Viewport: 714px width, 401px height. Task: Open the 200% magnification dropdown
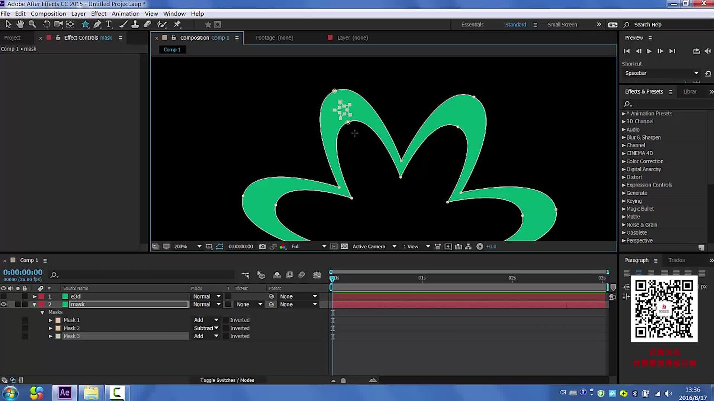tap(199, 247)
